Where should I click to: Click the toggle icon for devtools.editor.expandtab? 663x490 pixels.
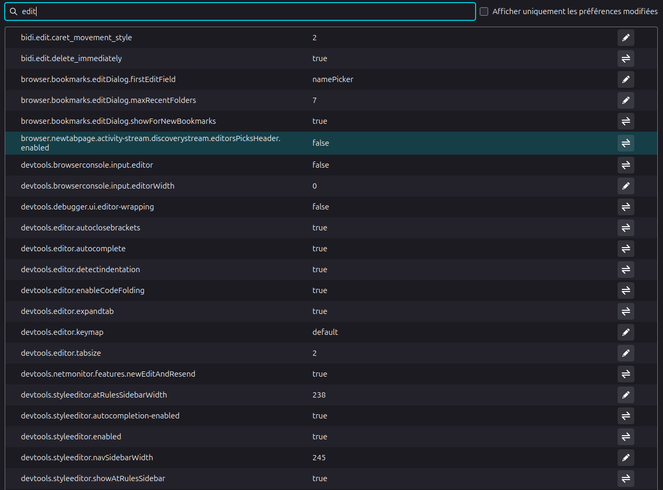click(x=625, y=311)
